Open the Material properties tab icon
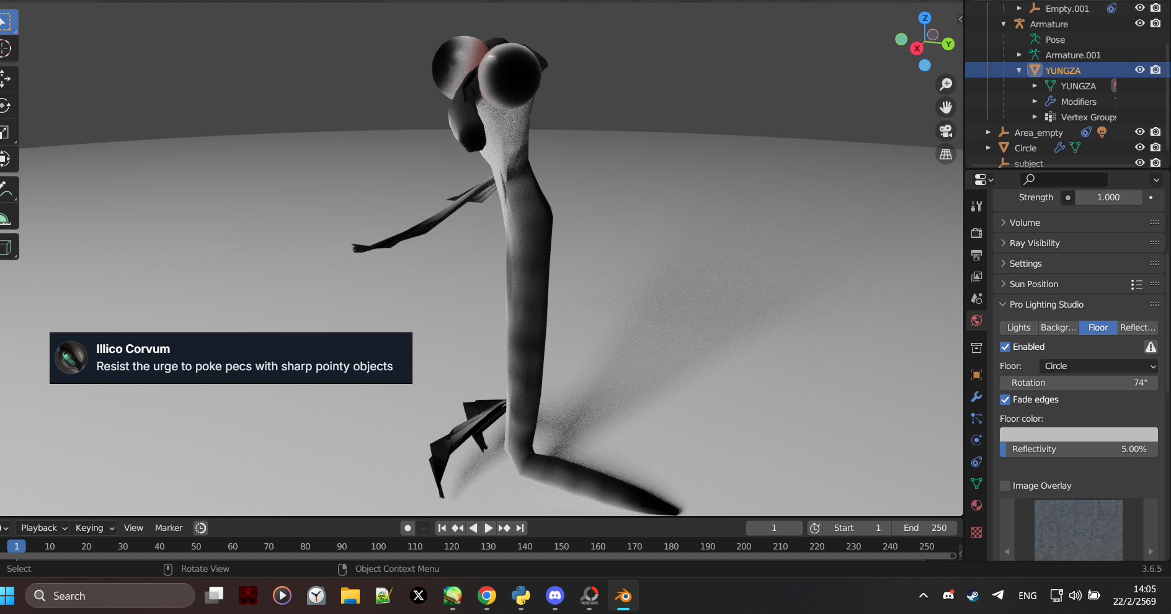The height and width of the screenshot is (614, 1171). pos(976,505)
